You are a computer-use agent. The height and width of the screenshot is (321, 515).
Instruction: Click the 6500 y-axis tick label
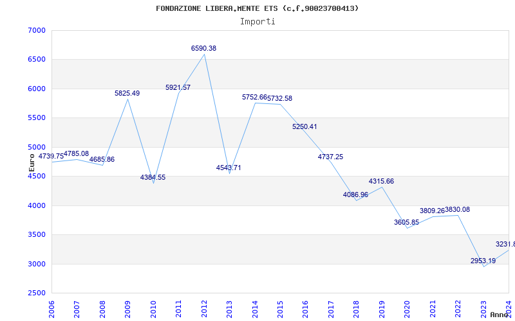[x=37, y=60]
